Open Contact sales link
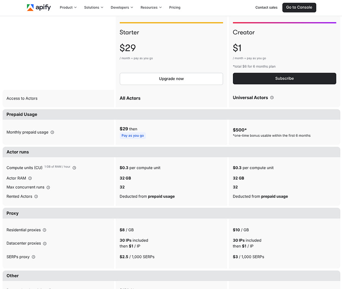Screen dimensions: 342x289 [x=266, y=8]
